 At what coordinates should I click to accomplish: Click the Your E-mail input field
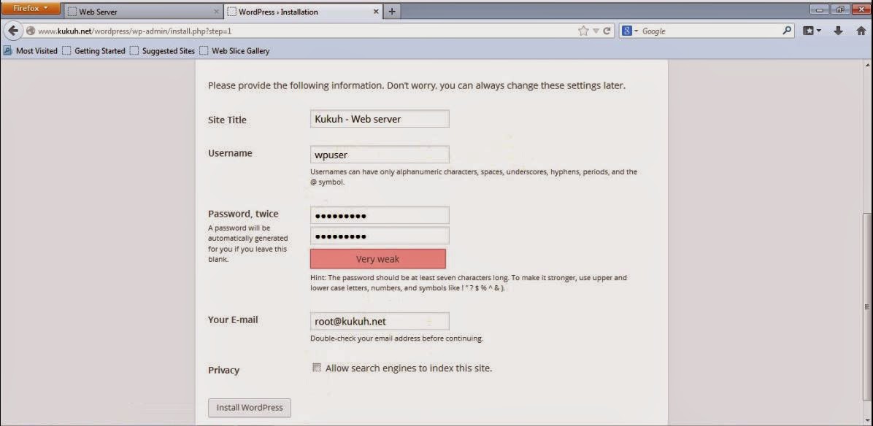[380, 322]
